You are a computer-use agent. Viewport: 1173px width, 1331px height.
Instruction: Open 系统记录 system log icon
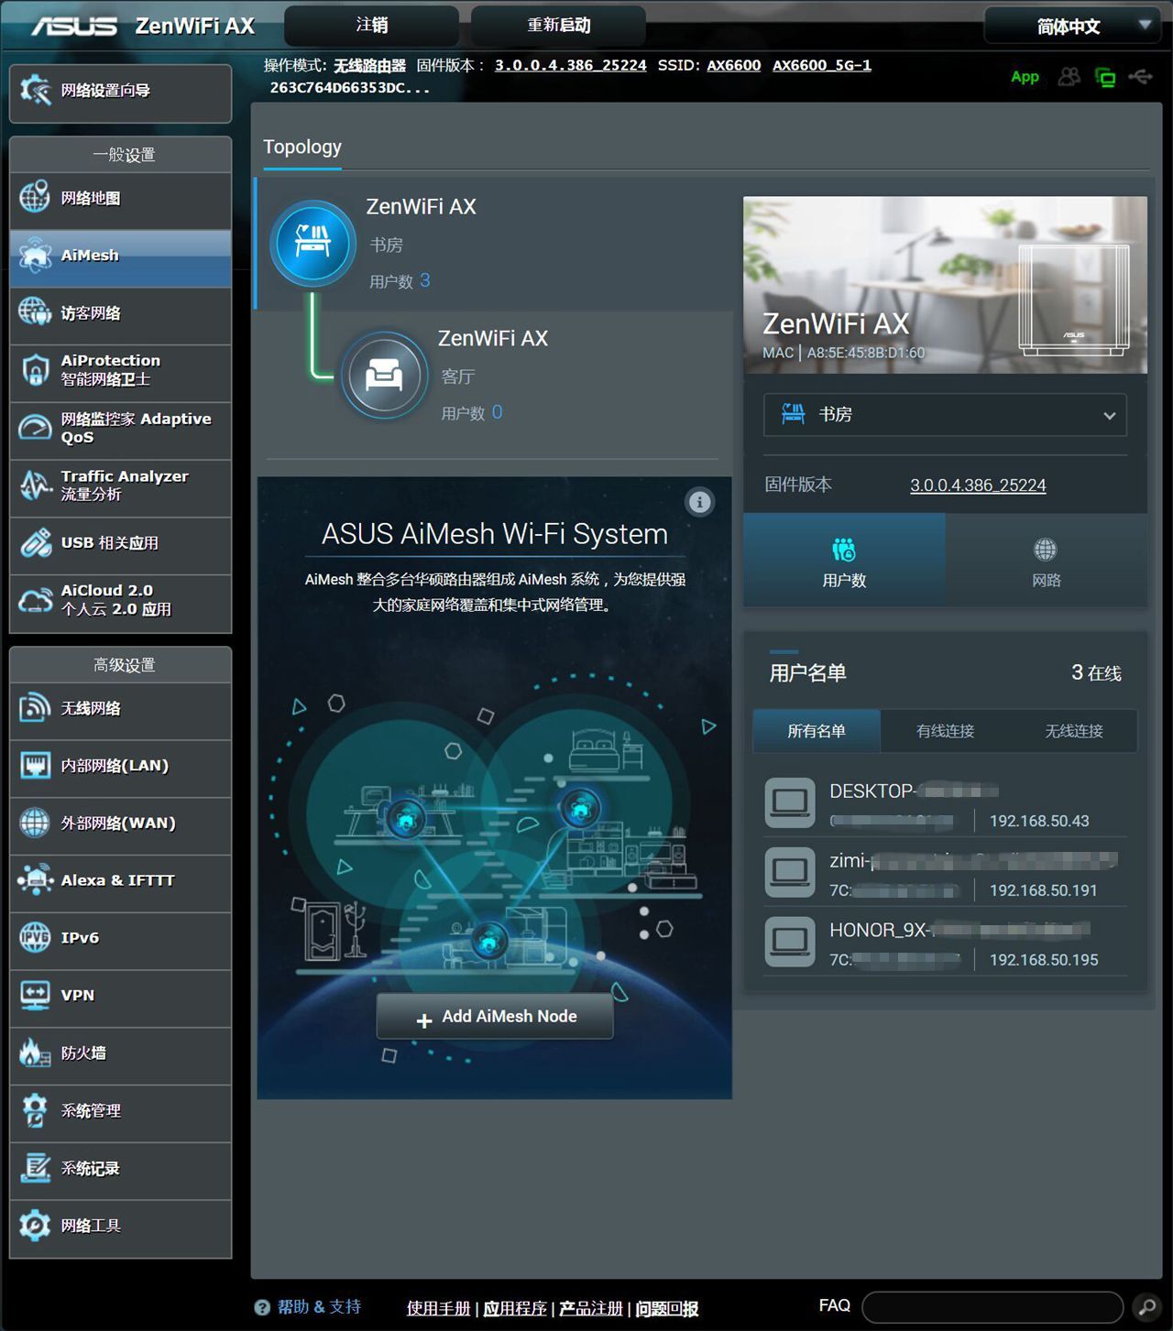pos(35,1168)
